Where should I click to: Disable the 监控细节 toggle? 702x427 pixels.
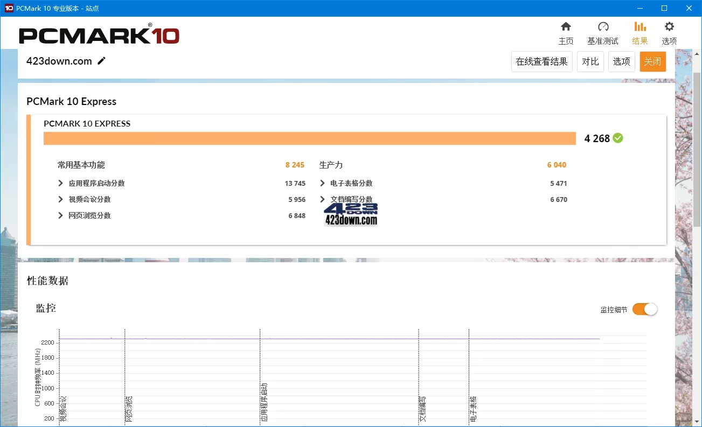644,309
